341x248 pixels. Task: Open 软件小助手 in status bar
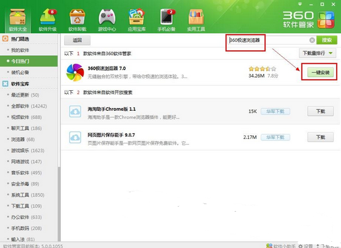pyautogui.click(x=281, y=246)
